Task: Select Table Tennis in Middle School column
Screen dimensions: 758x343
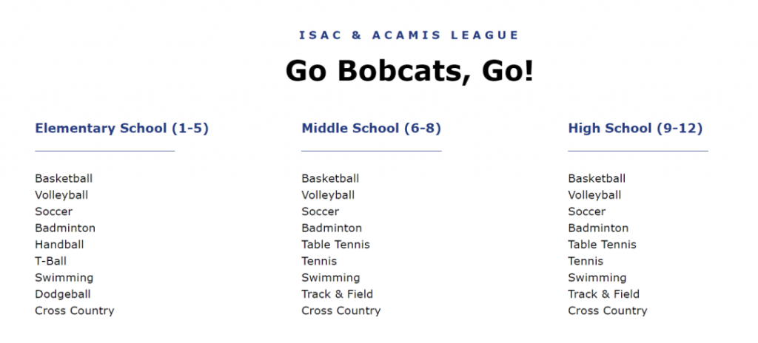Action: point(336,245)
